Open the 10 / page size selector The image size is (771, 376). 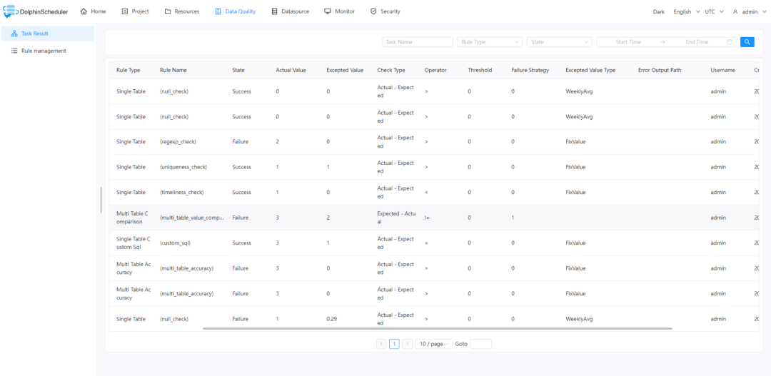pos(433,344)
